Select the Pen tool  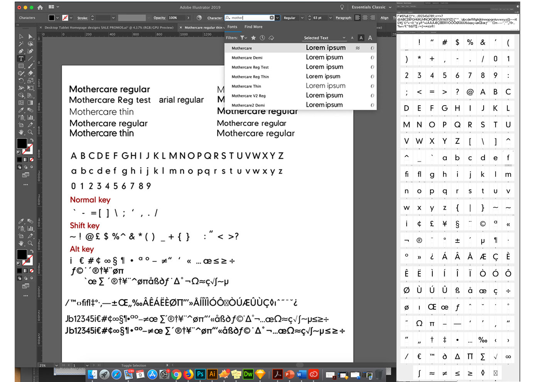(x=21, y=51)
